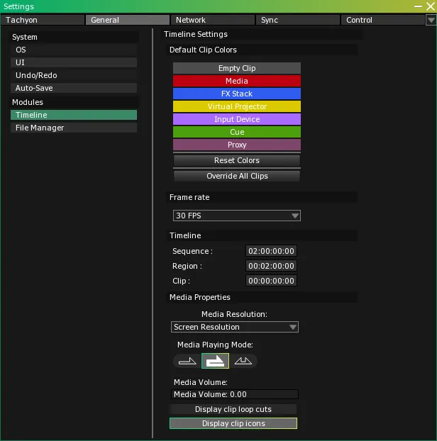This screenshot has width=437, height=441.
Task: Switch to the General tab
Action: coord(128,20)
